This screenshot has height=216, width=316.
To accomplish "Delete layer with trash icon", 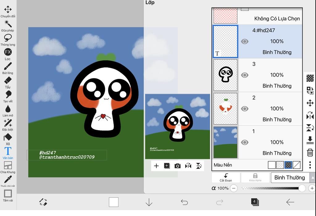I will [x=310, y=152].
